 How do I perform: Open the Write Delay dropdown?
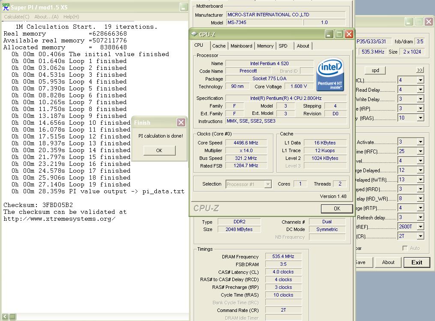pyautogui.click(x=420, y=99)
